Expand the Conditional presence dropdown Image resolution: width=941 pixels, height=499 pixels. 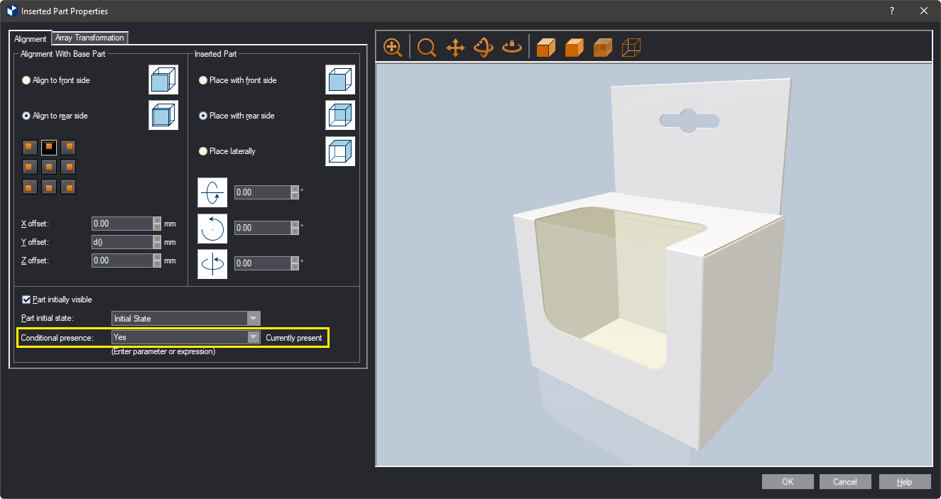click(254, 338)
